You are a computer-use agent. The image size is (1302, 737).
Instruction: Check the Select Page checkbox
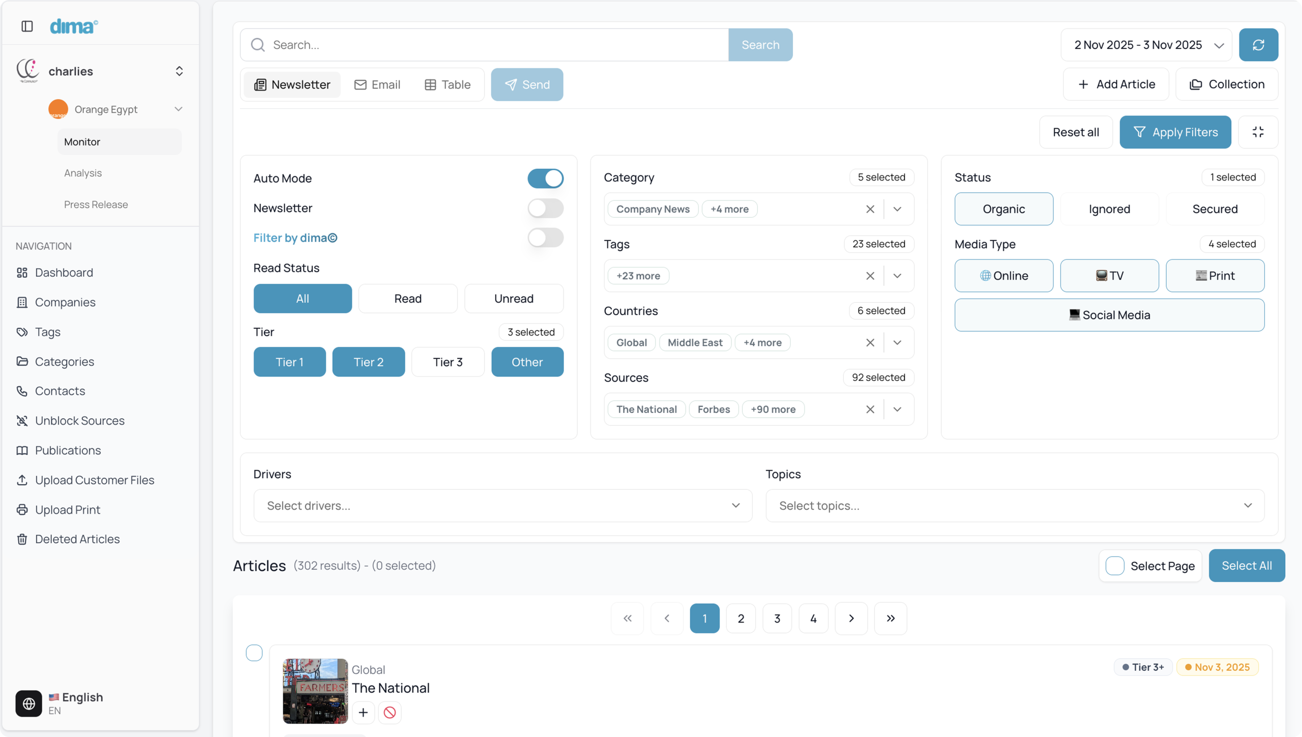coord(1115,566)
